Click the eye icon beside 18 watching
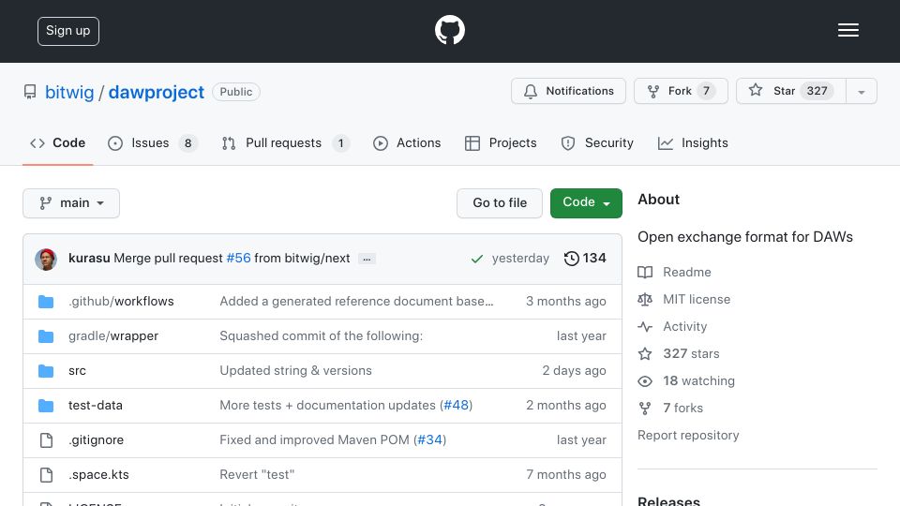Viewport: 900px width, 506px height. click(x=645, y=381)
